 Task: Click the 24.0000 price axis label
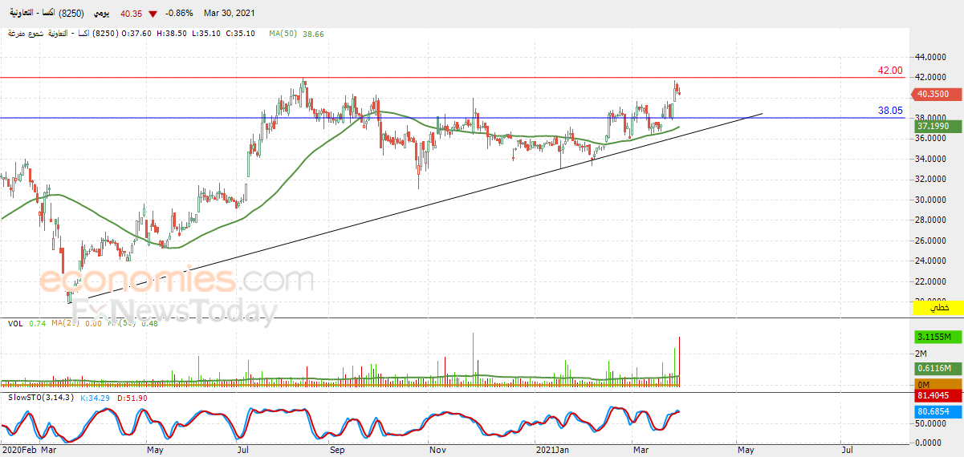pos(932,261)
